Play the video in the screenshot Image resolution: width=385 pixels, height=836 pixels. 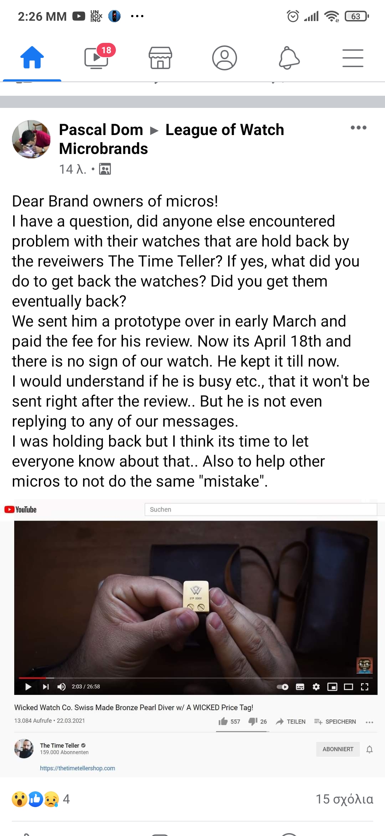[28, 687]
